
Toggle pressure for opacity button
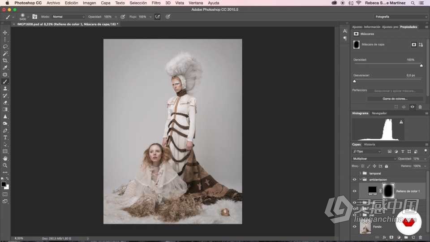point(123,17)
